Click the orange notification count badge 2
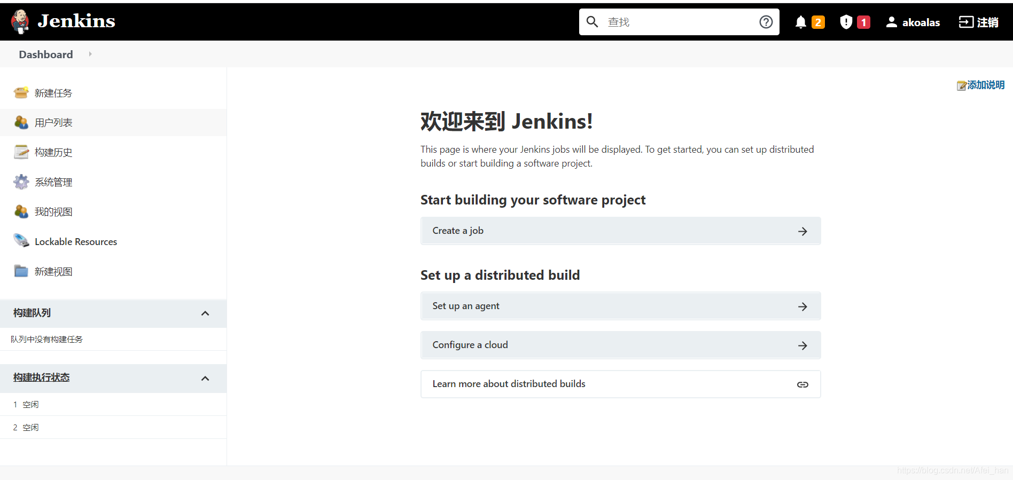The image size is (1013, 480). pyautogui.click(x=818, y=22)
